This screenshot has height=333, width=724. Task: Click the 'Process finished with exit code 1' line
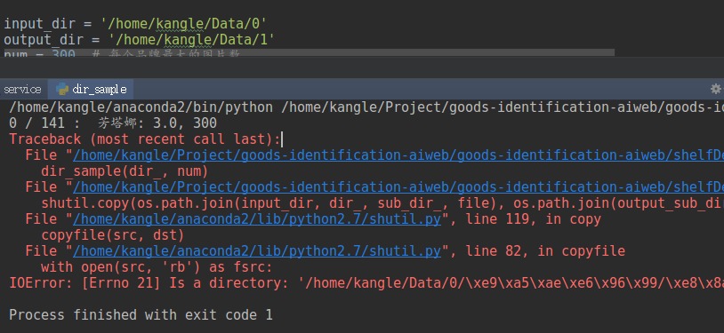click(x=141, y=315)
